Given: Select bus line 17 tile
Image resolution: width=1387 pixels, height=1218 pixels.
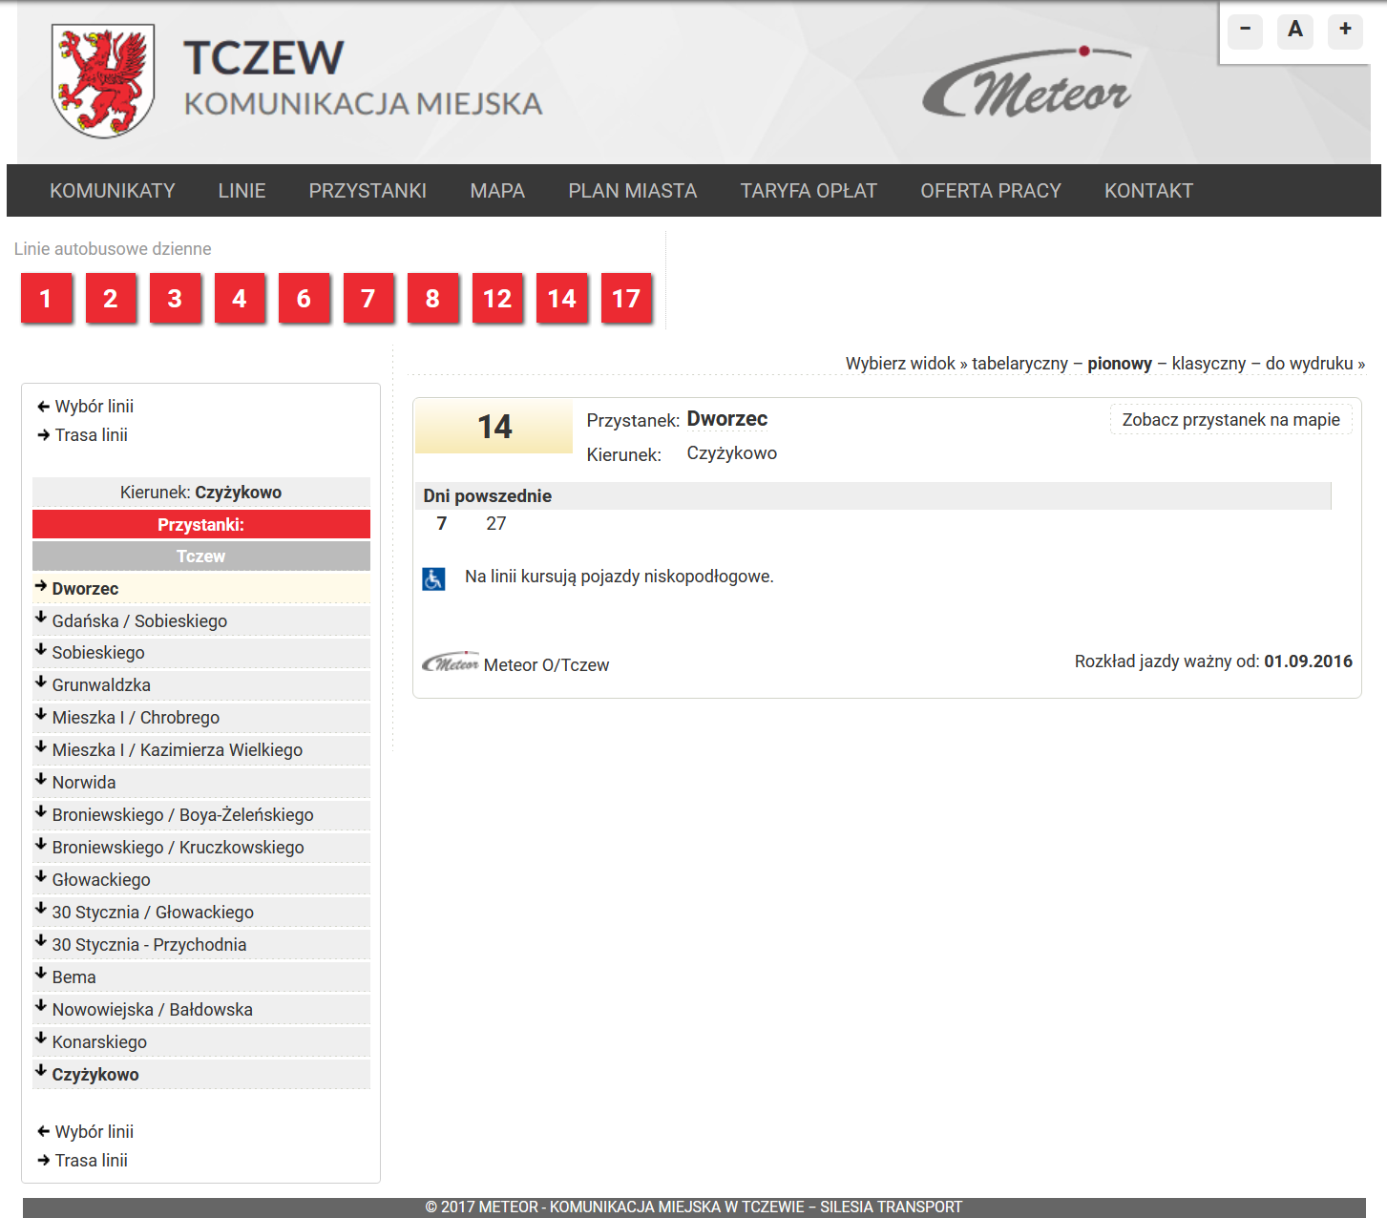Looking at the screenshot, I should click(626, 299).
